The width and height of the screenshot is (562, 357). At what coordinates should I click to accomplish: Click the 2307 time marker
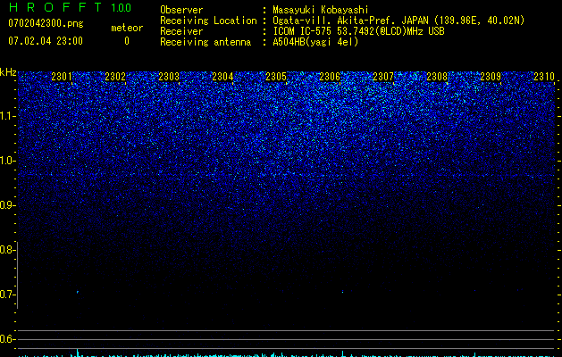click(383, 77)
